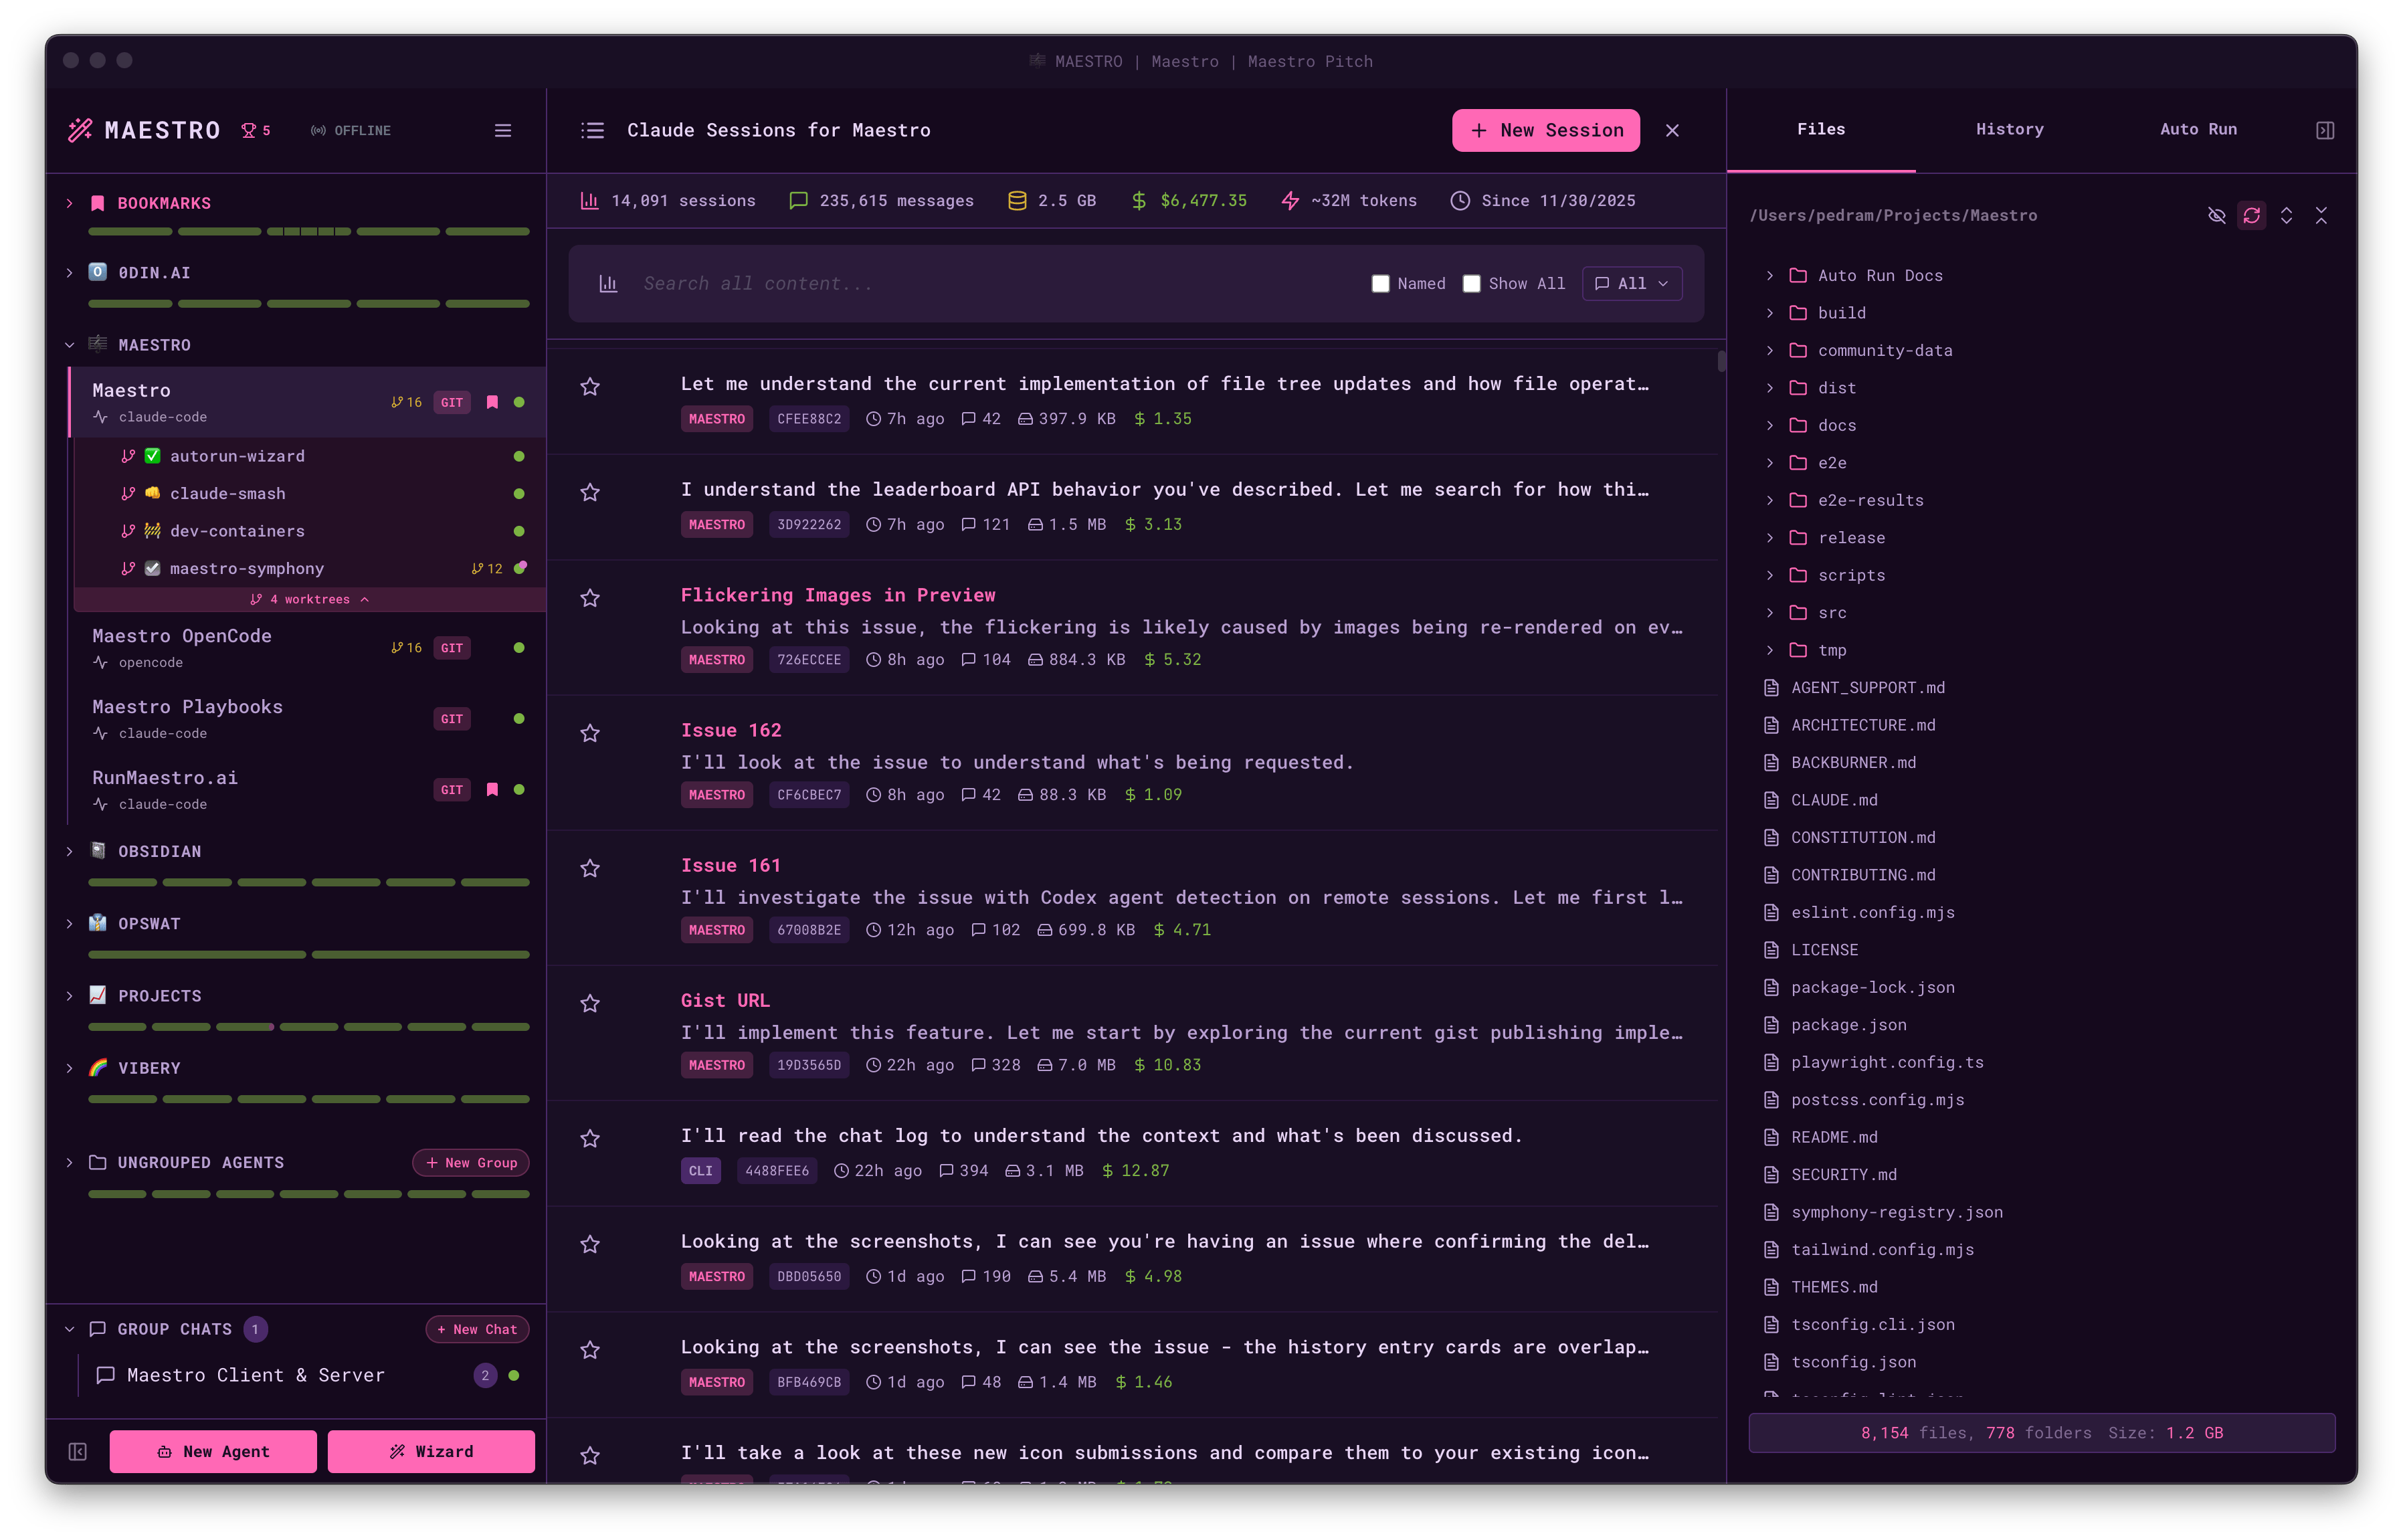
Task: Click the bookmark icon on Maestro agent row
Action: (x=492, y=402)
